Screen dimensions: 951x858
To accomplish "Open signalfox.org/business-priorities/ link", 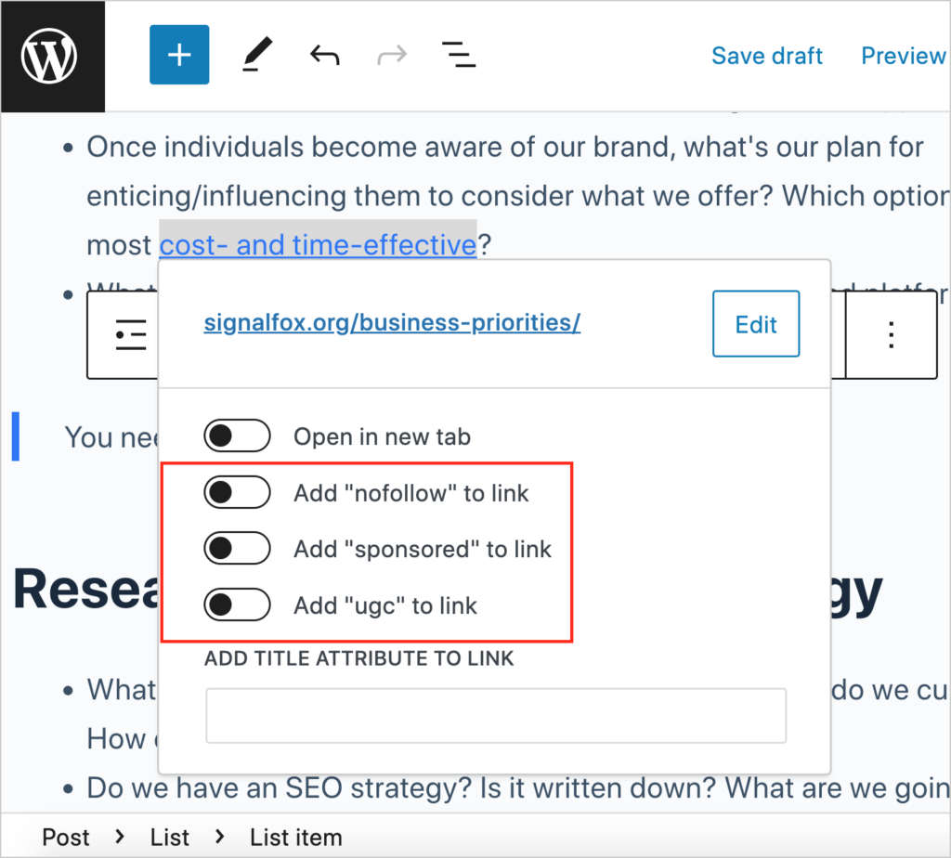I will 392,323.
